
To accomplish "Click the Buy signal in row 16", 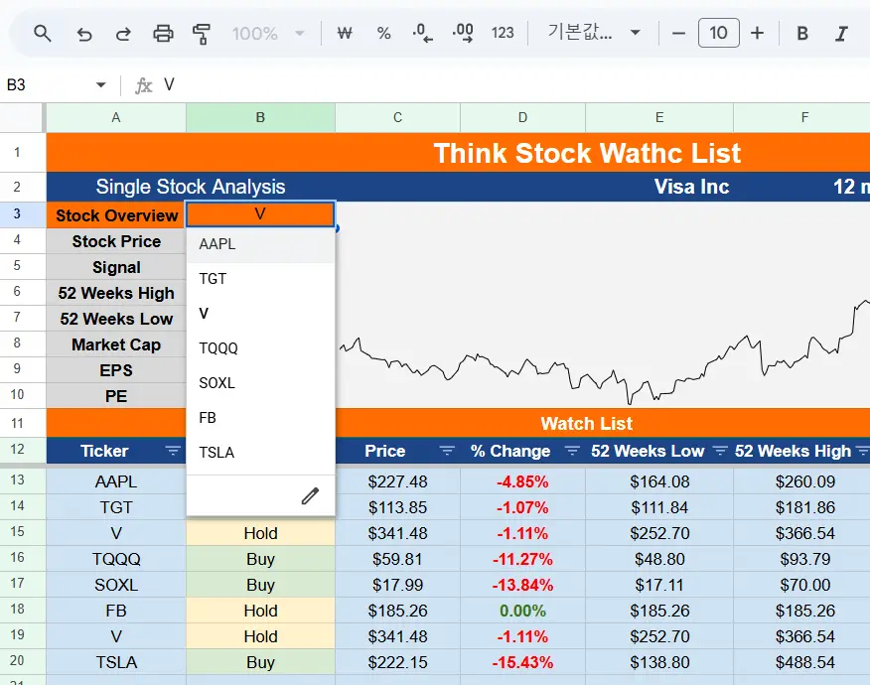I will 261,559.
